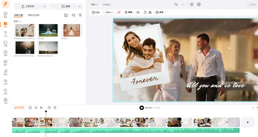Open the FlexClip logo home icon
Viewport: 258px width, 137px height.
tap(6, 4)
